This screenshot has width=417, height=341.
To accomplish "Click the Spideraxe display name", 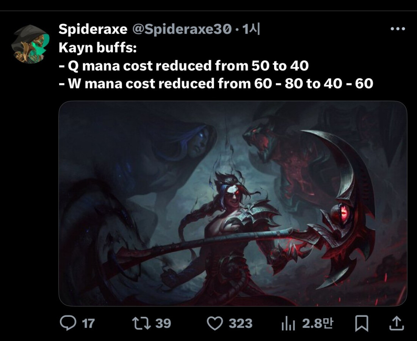I will coord(92,28).
